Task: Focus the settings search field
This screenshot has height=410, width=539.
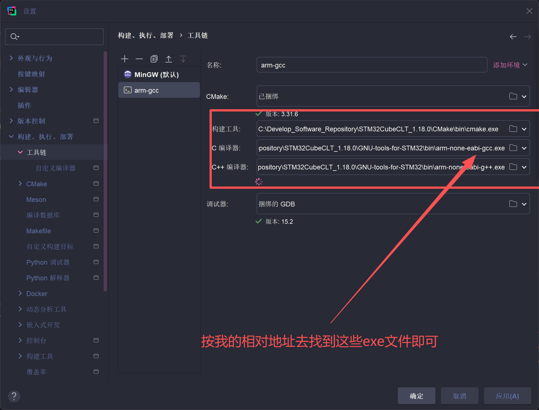Action: click(x=54, y=36)
